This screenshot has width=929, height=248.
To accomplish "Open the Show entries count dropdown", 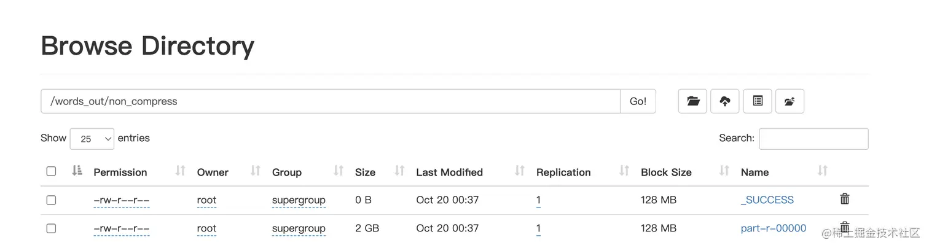I will [x=92, y=139].
